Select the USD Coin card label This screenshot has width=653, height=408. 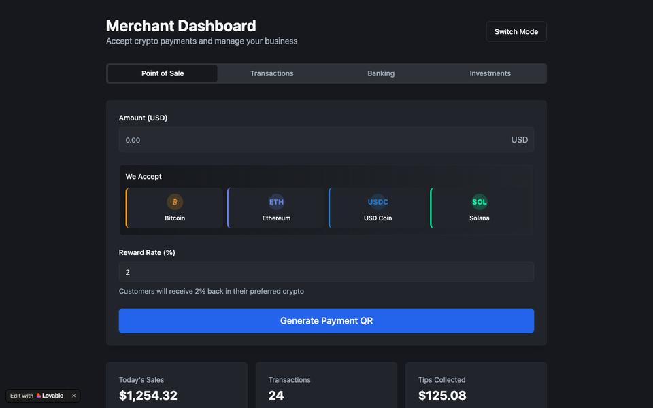(x=378, y=218)
